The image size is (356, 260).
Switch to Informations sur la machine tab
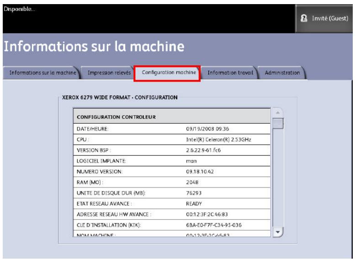(x=41, y=73)
